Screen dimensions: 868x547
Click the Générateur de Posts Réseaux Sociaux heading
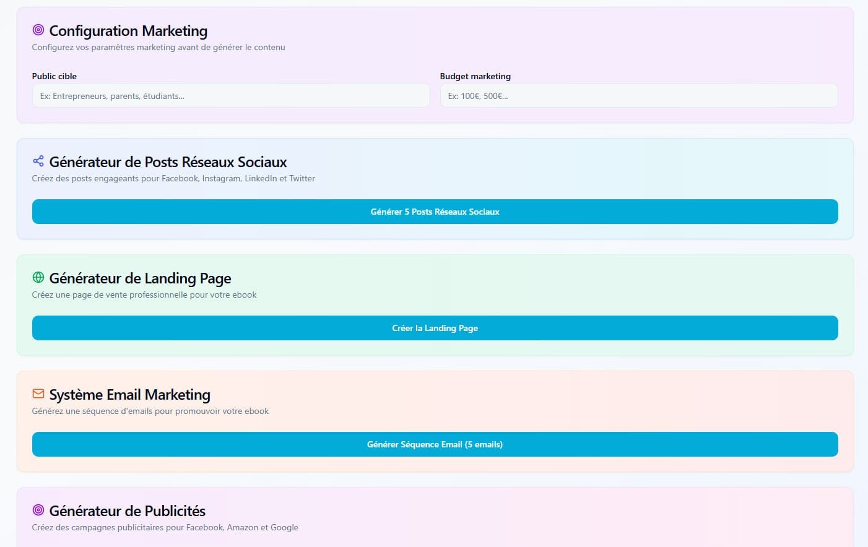pyautogui.click(x=168, y=162)
